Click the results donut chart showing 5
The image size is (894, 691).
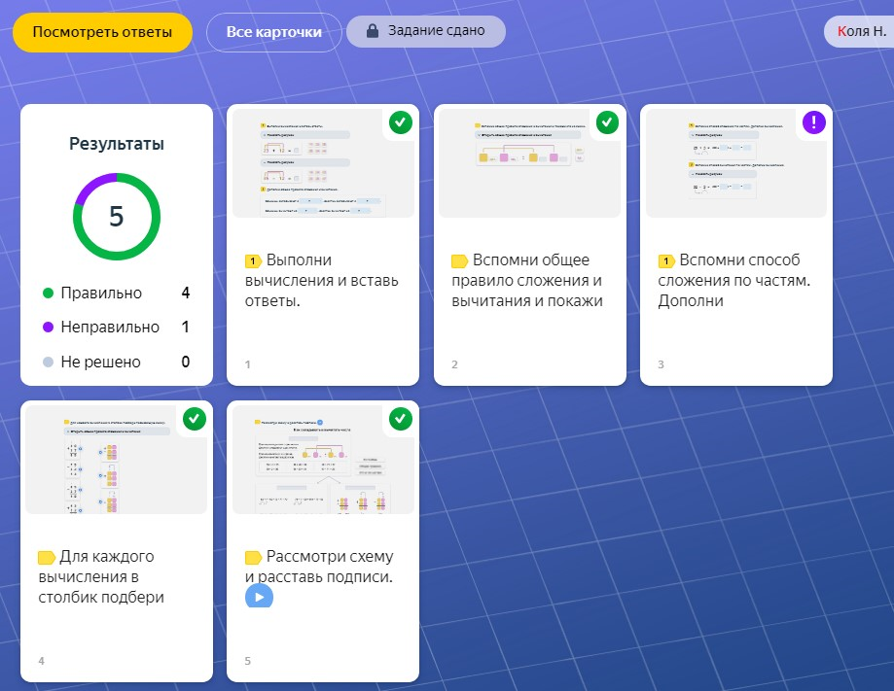tap(116, 217)
